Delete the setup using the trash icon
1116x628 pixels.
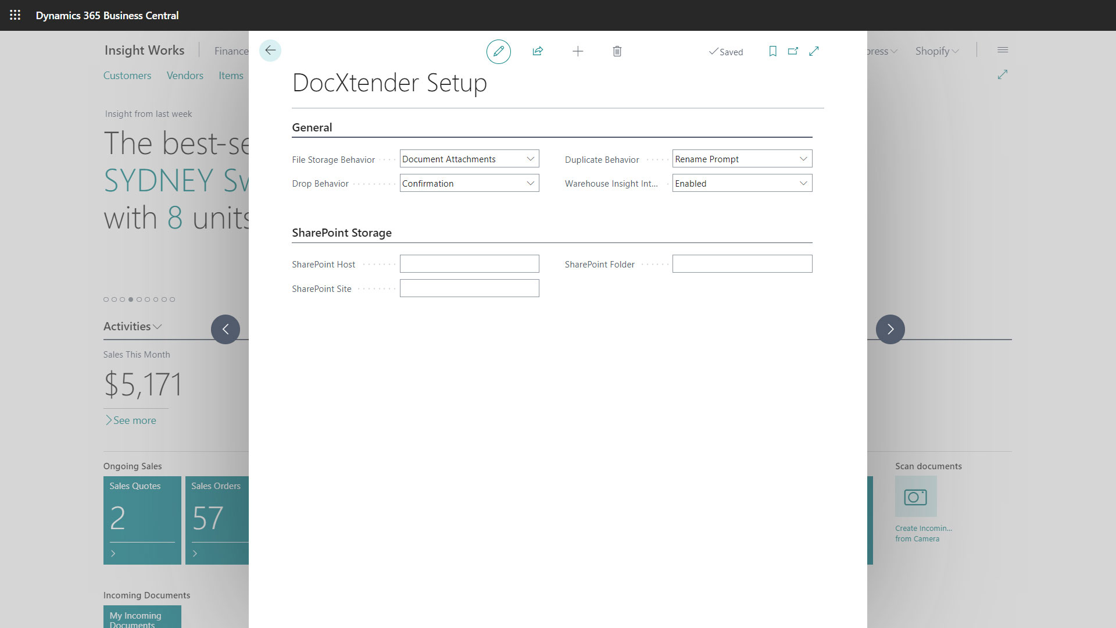click(617, 51)
